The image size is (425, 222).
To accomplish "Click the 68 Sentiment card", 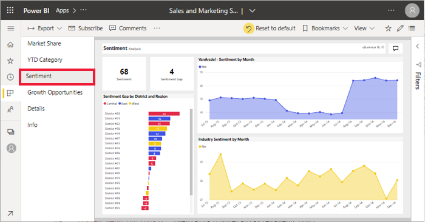I will coord(124,73).
